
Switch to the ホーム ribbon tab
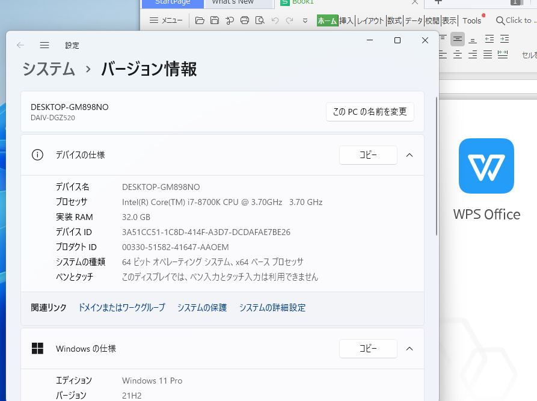(327, 20)
